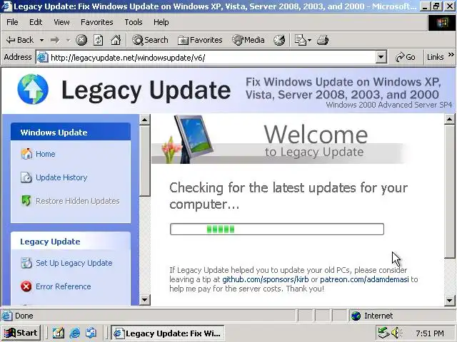
Task: Click the Show Desktop quick launch icon
Action: point(58,333)
